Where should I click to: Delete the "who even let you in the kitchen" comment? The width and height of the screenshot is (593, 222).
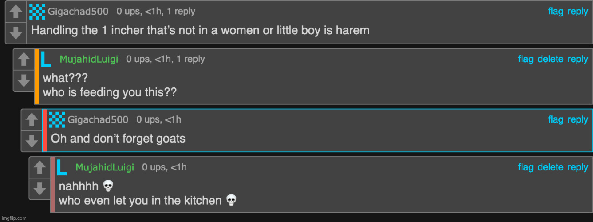[x=550, y=167]
